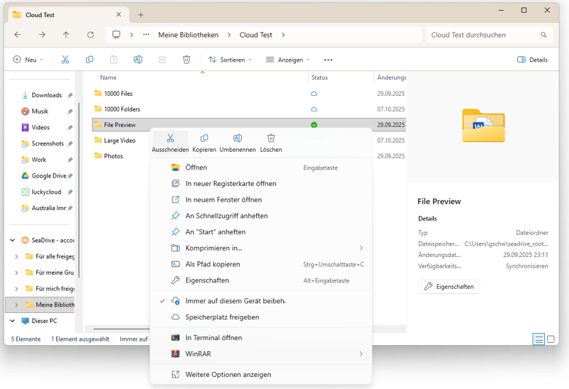The image size is (569, 389).
Task: Choose 'Weitere Optionen anzeigen' from context menu
Action: [x=228, y=374]
